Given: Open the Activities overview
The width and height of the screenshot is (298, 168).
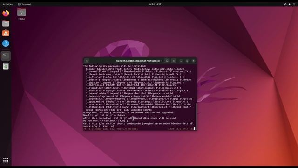Looking at the screenshot, I should (7, 4).
